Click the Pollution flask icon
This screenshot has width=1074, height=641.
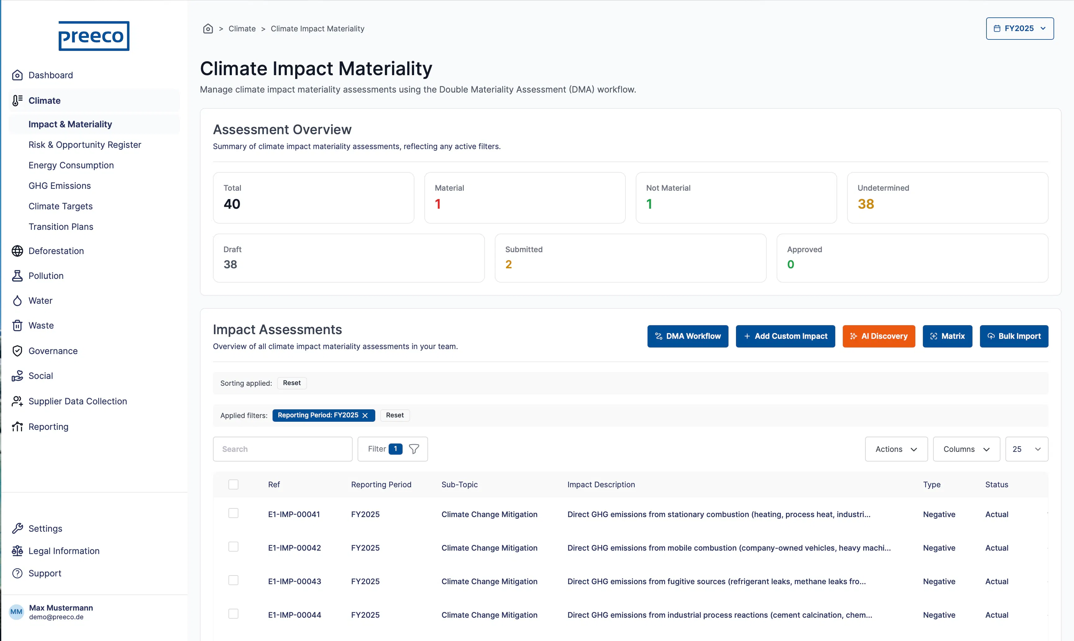[x=17, y=275]
